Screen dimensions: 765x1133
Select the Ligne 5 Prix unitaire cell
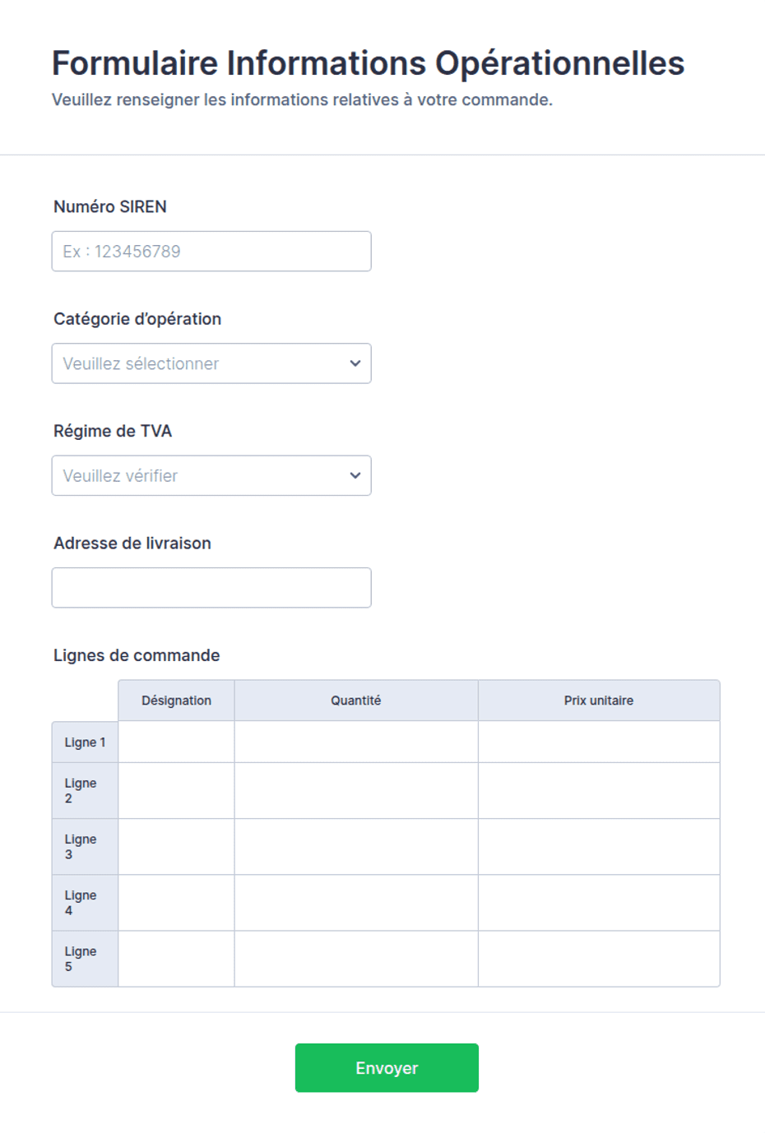point(599,958)
